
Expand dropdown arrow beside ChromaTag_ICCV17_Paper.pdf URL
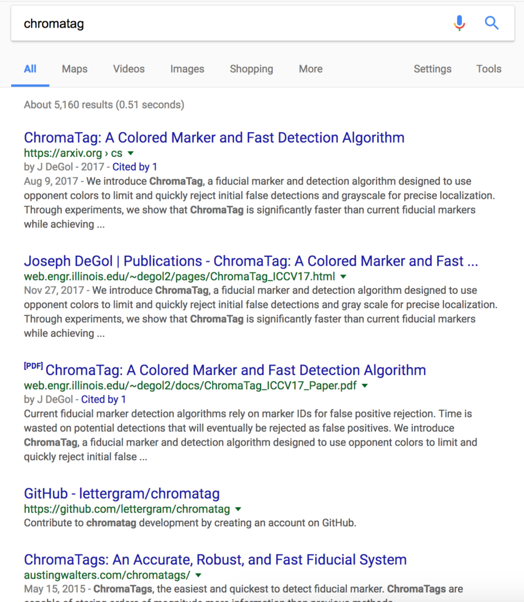365,386
